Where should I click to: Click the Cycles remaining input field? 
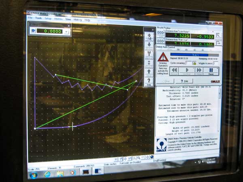pos(189,63)
